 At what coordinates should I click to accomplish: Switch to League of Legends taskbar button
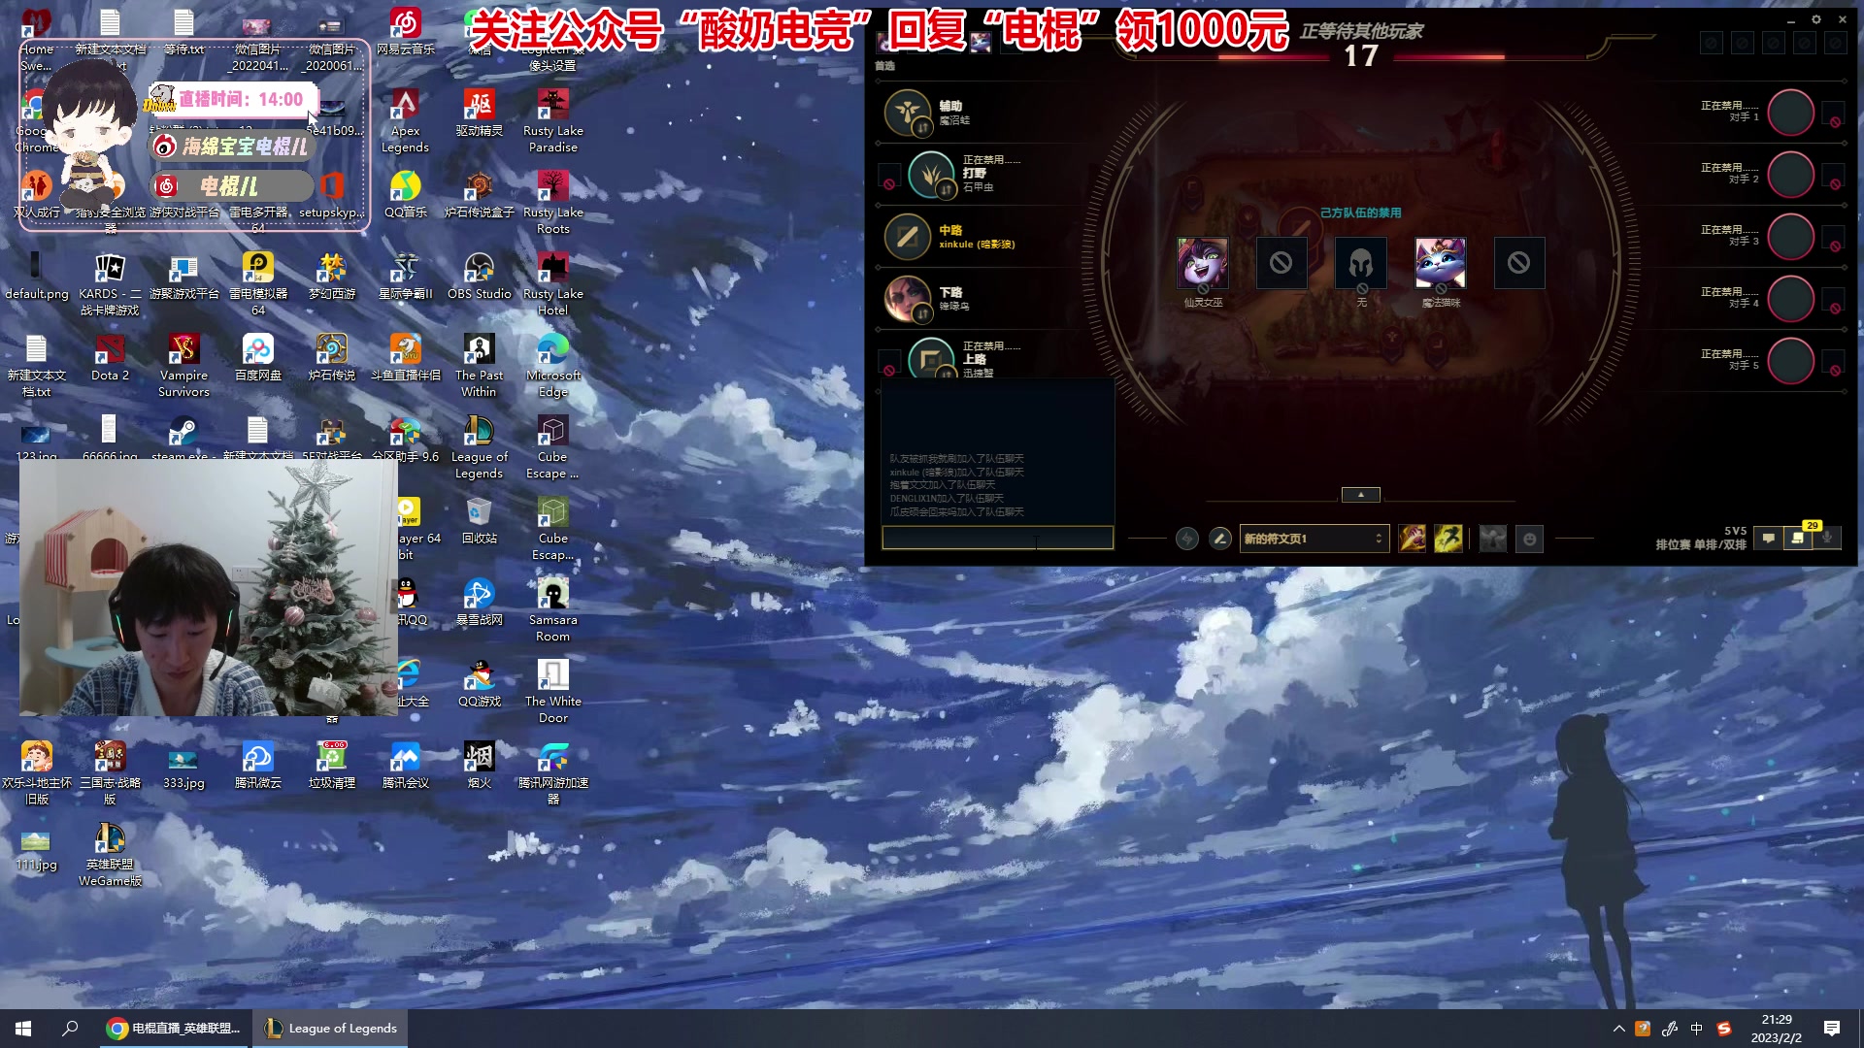tap(331, 1029)
